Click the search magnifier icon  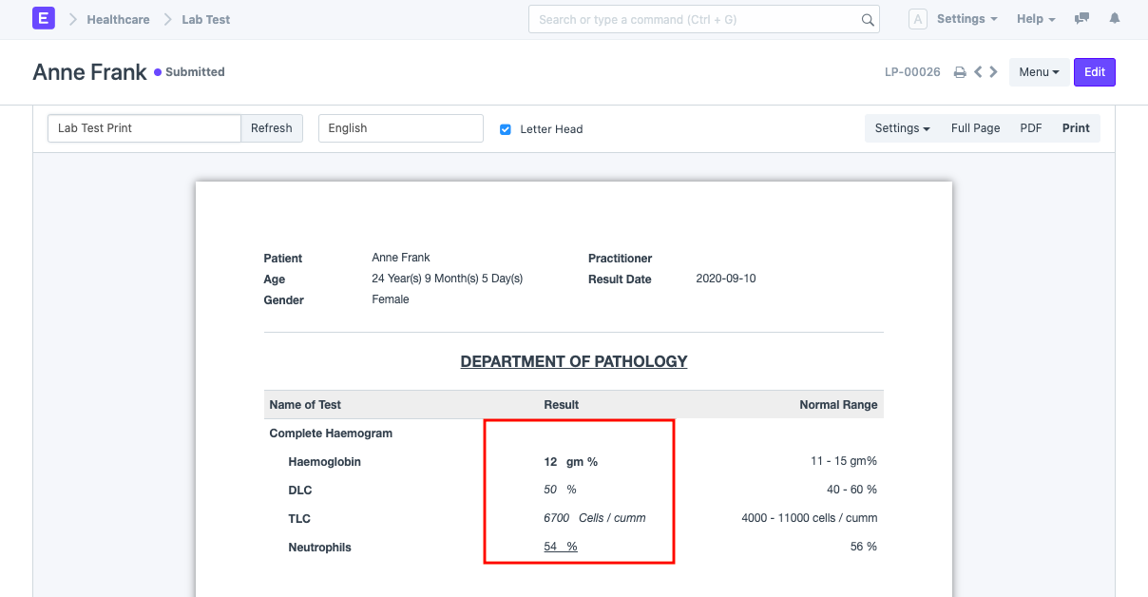(x=867, y=19)
